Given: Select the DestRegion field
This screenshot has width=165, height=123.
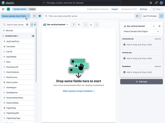Looking at the screenshot, I should pos(18,87).
